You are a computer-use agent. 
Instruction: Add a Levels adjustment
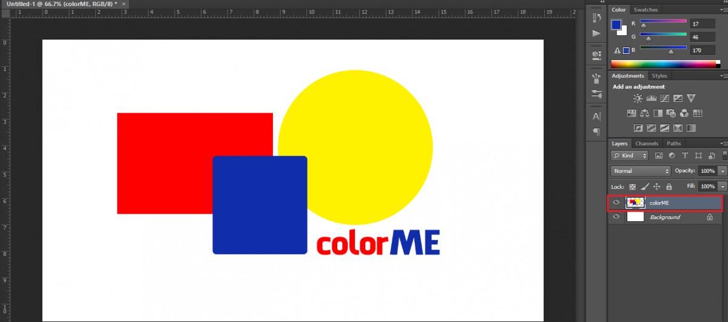pyautogui.click(x=651, y=98)
